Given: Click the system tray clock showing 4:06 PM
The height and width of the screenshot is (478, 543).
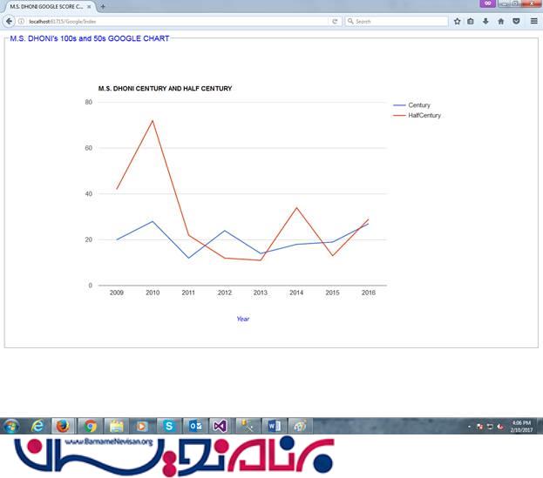Looking at the screenshot, I should point(521,427).
